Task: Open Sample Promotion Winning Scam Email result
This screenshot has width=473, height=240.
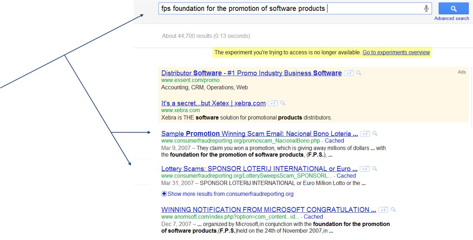Action: click(259, 133)
